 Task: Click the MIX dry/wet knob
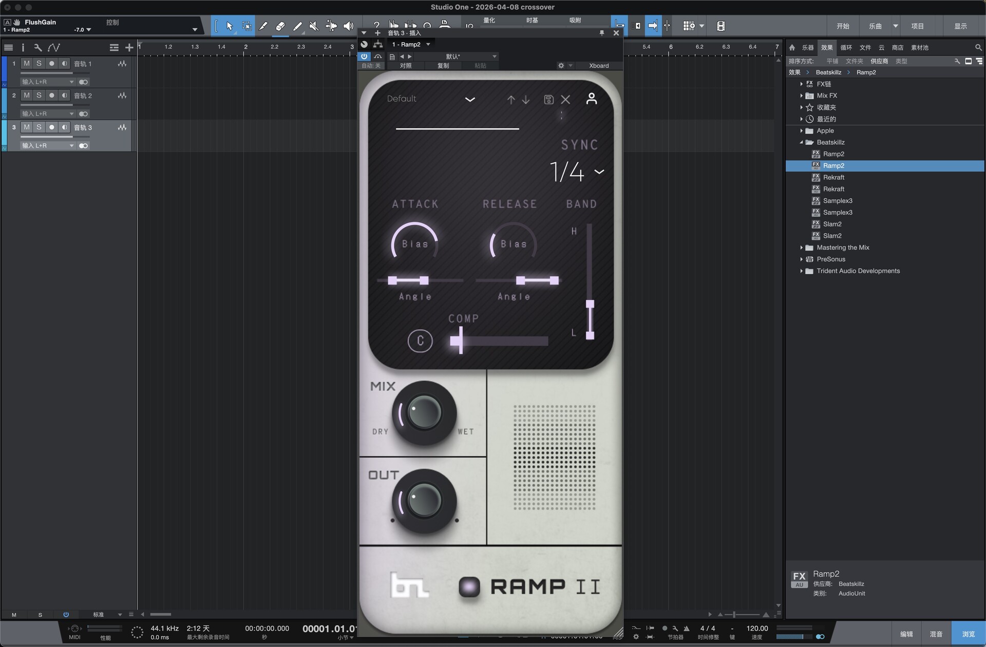click(x=424, y=413)
